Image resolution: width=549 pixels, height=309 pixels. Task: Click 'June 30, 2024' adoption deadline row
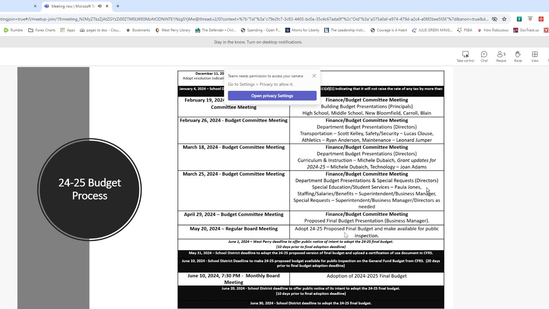pos(311,303)
